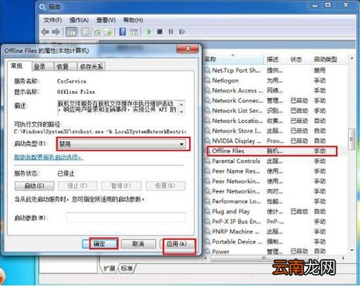Select the Network Store I... service row
This screenshot has height=286, width=360.
click(275, 131)
